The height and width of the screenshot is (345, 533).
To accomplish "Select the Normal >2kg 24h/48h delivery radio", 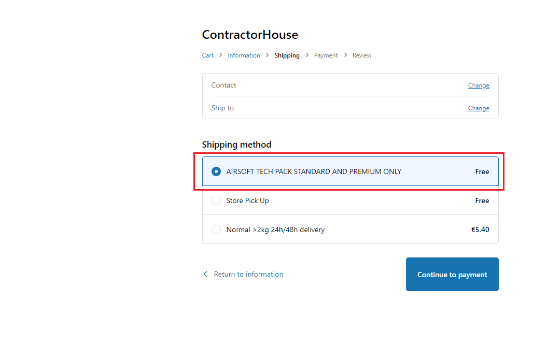I will coord(216,229).
